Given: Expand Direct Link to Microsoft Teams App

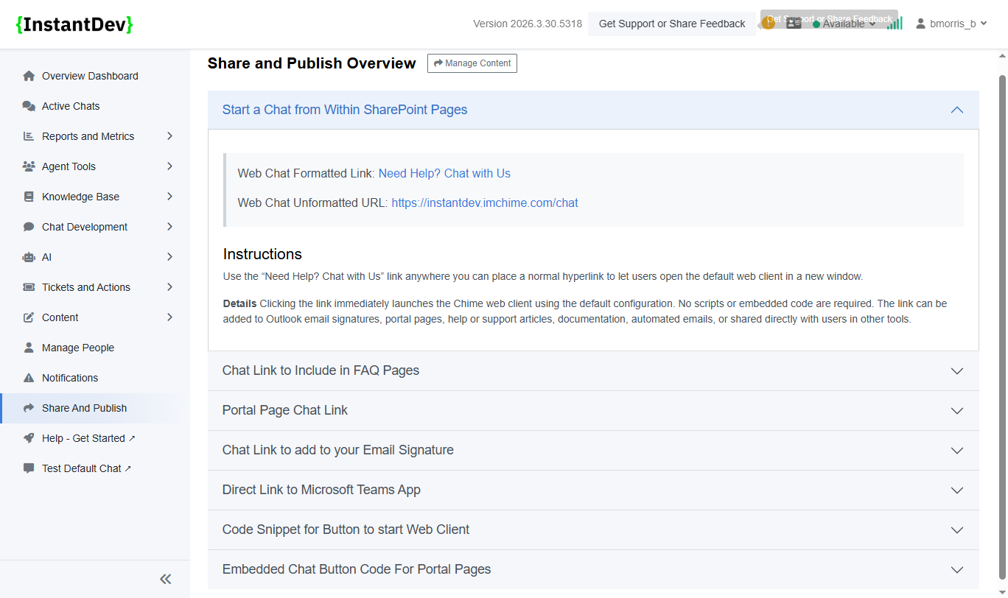Looking at the screenshot, I should (593, 490).
